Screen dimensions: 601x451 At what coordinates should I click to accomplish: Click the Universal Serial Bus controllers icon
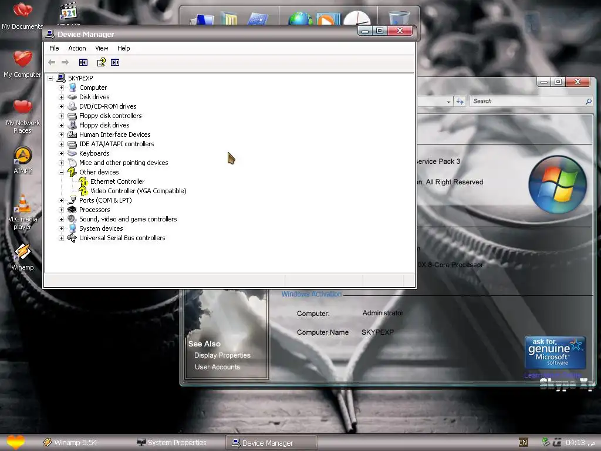tap(72, 238)
